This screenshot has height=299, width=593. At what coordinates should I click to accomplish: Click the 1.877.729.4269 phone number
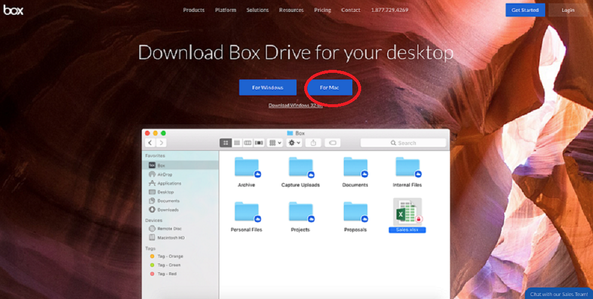coord(390,10)
